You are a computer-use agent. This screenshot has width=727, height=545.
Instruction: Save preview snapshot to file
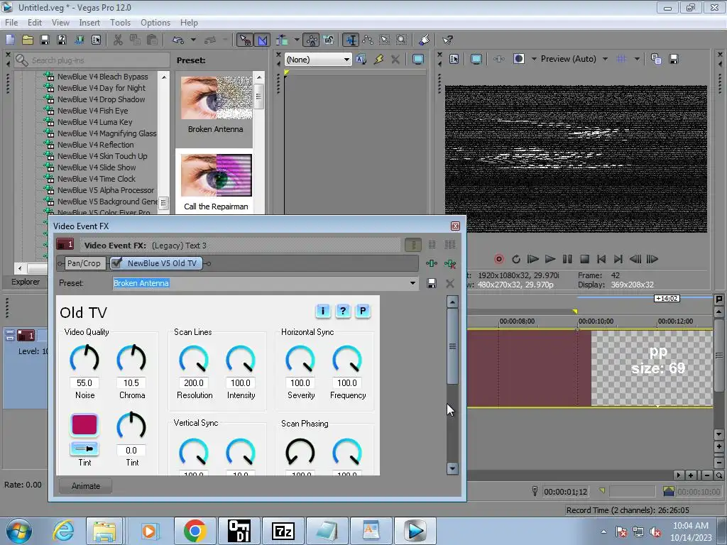tap(674, 59)
